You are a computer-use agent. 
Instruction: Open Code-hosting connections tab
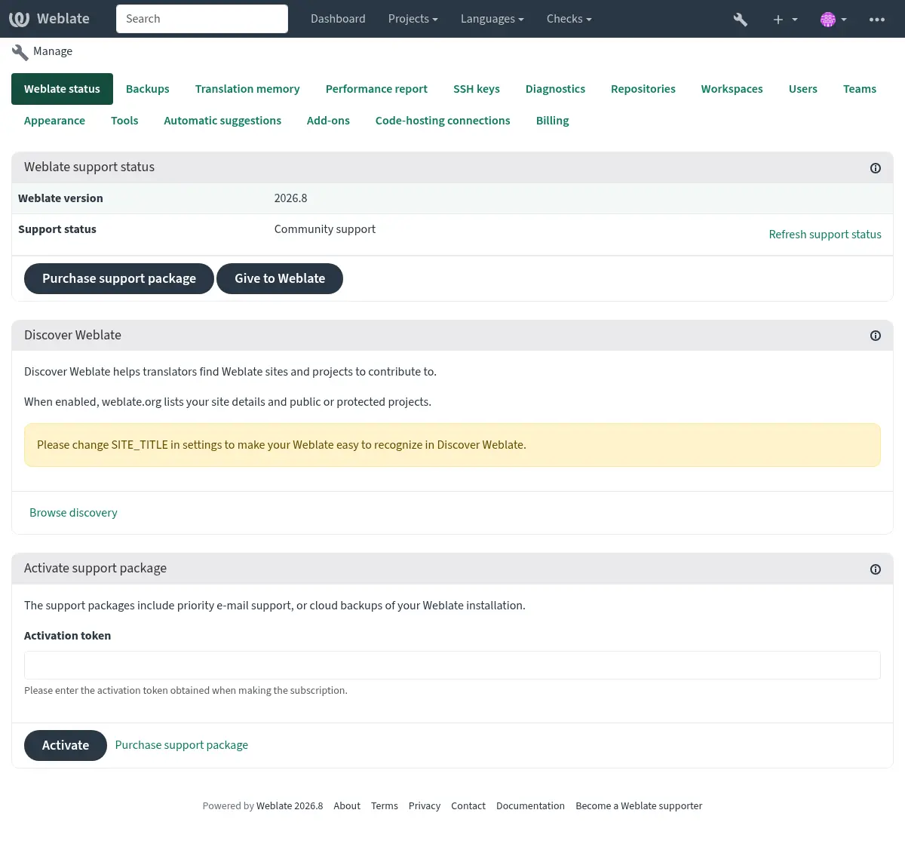(443, 121)
